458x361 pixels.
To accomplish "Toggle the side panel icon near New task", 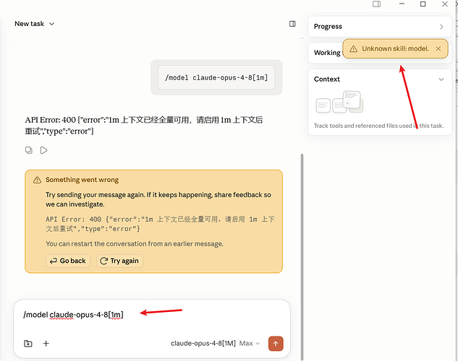I will 292,24.
